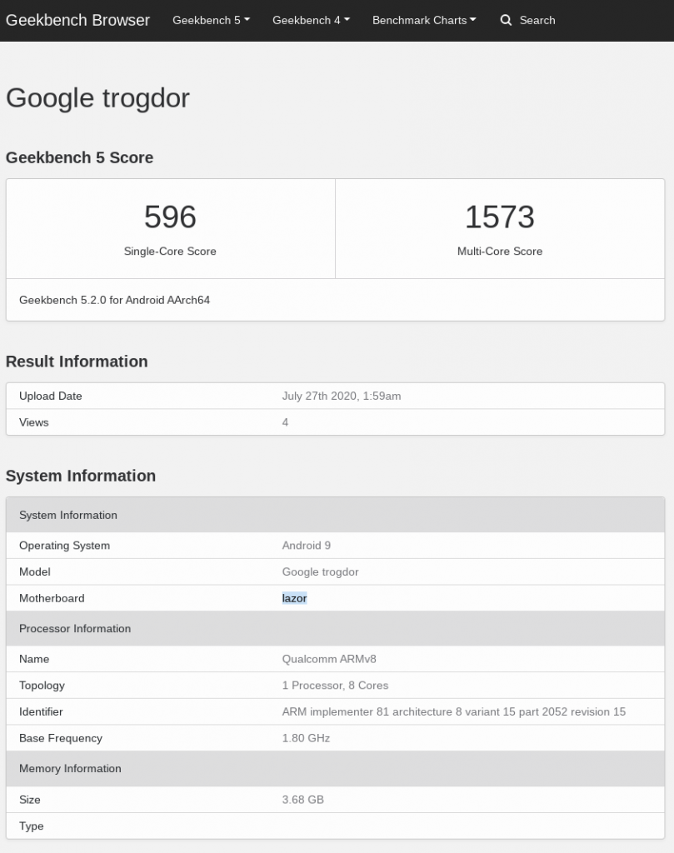
Task: Open the Geekbench 5 dropdown menu
Action: 211,20
